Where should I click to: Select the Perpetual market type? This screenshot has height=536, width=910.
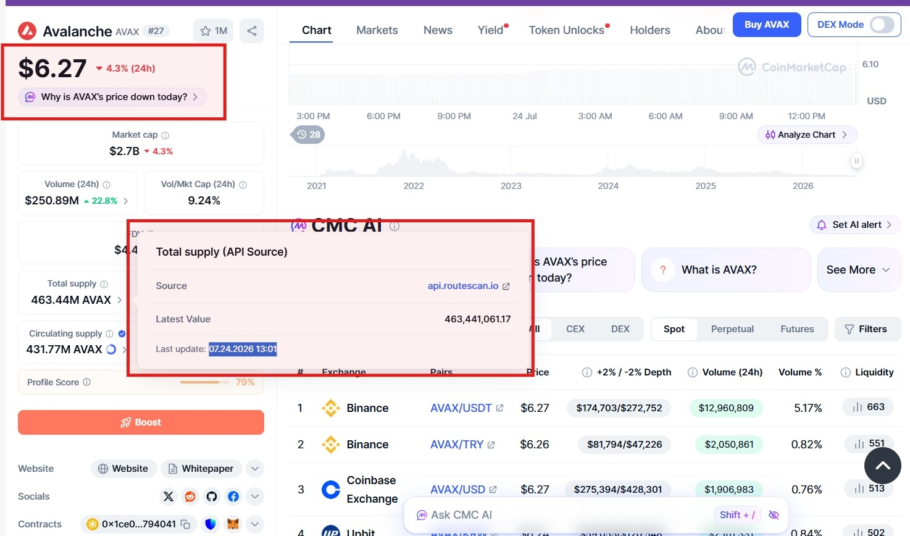click(x=732, y=329)
